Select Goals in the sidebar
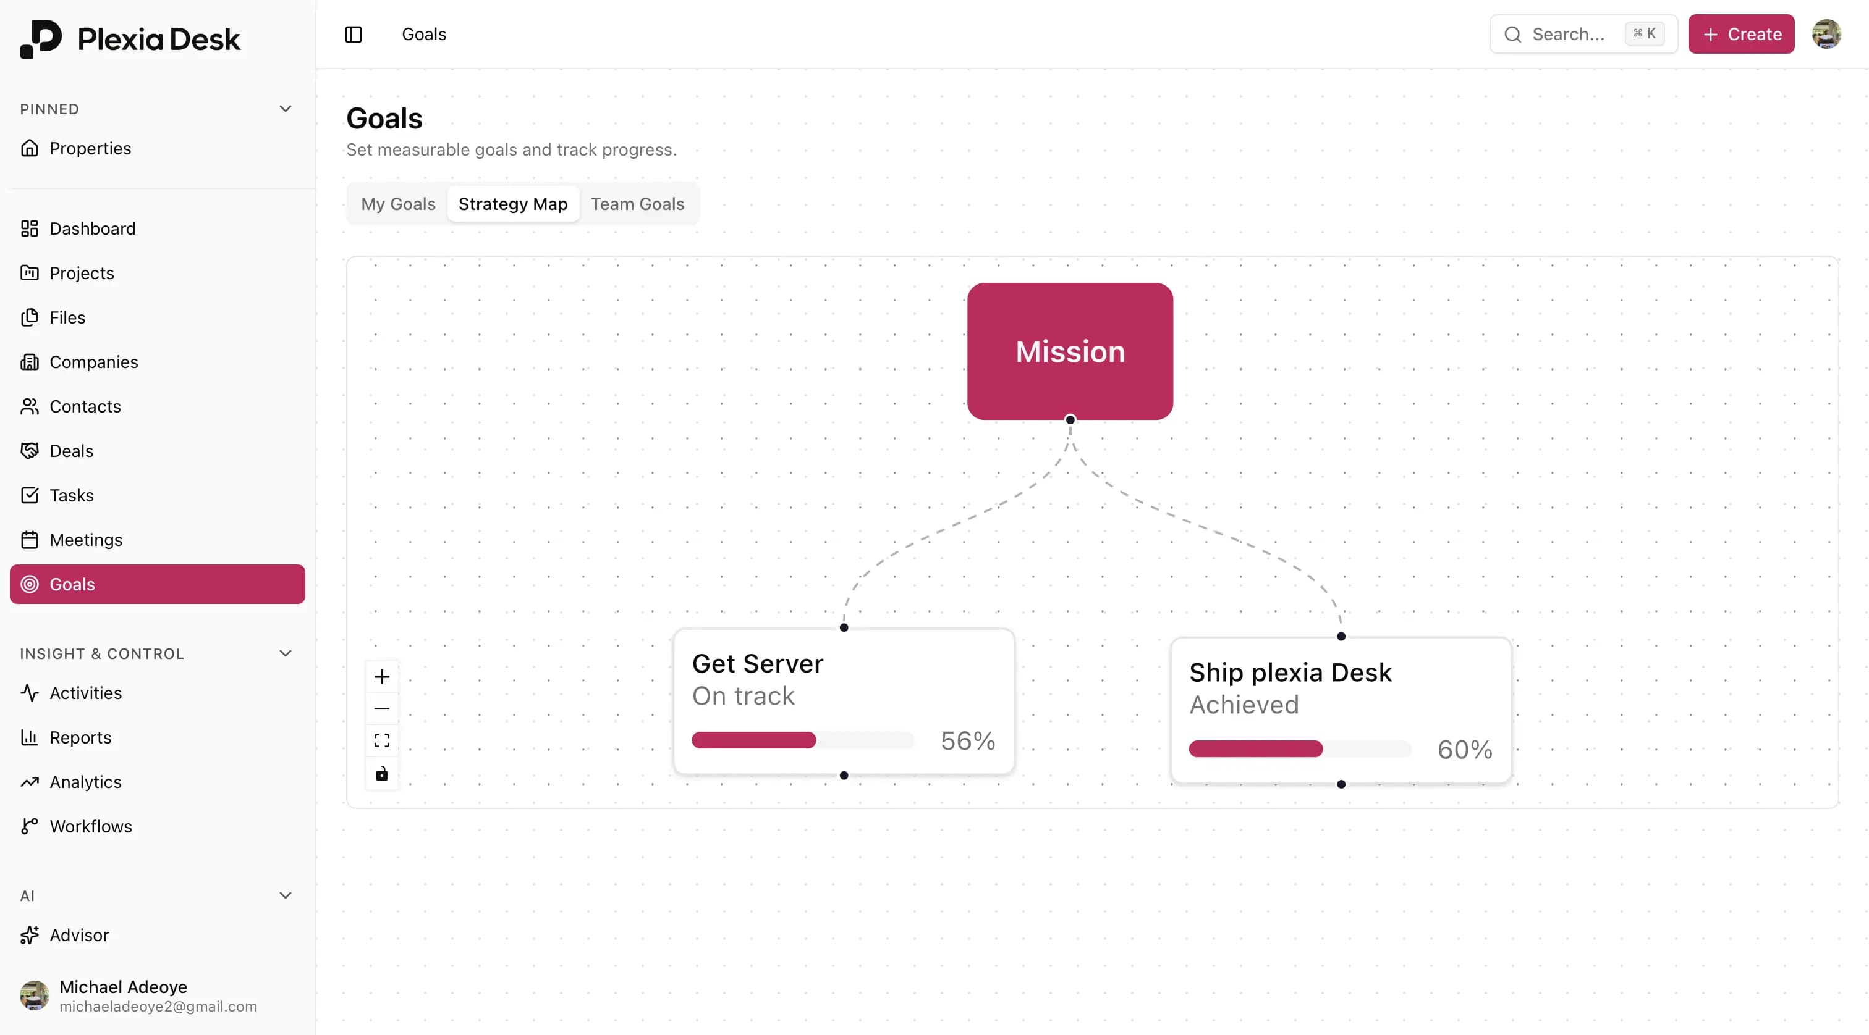The image size is (1869, 1035). pyautogui.click(x=158, y=584)
